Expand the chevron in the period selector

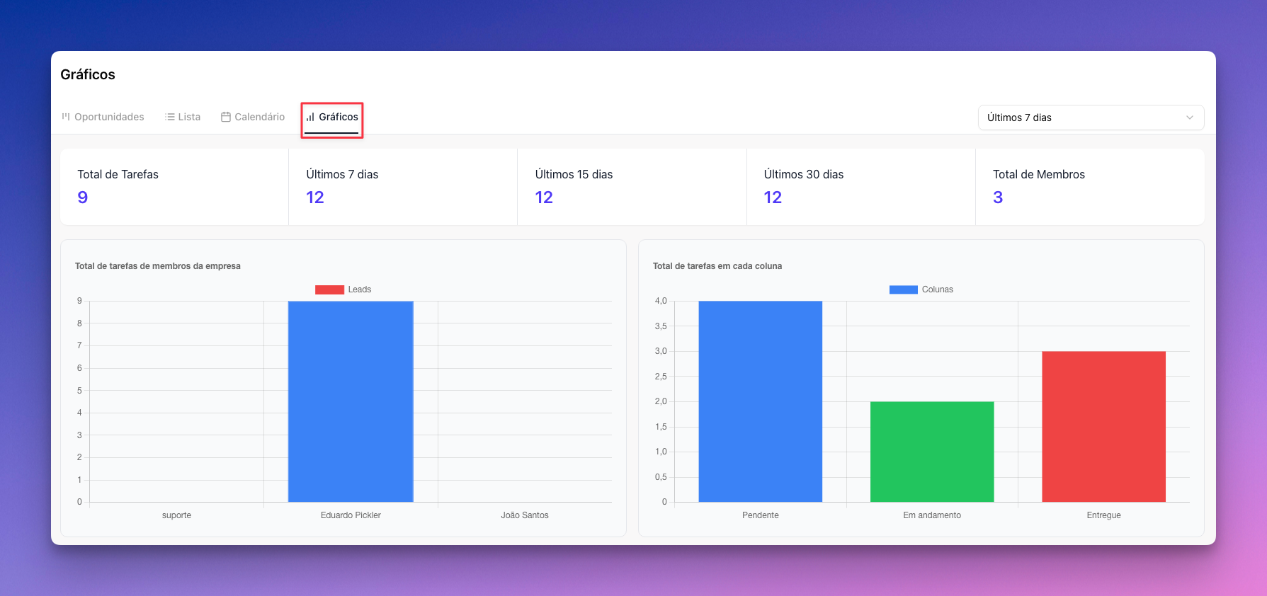(1190, 118)
